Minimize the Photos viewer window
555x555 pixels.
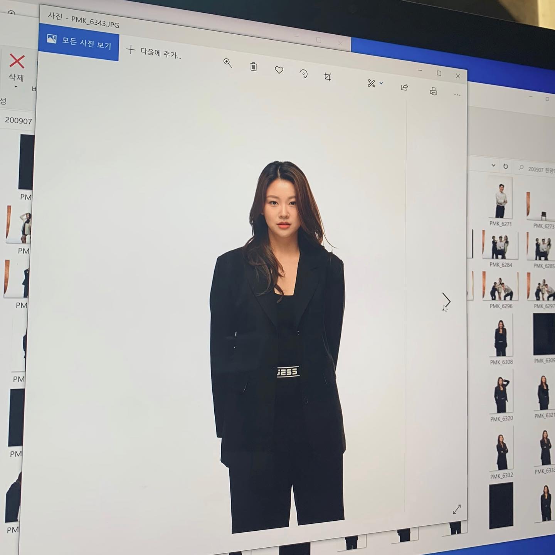point(420,70)
